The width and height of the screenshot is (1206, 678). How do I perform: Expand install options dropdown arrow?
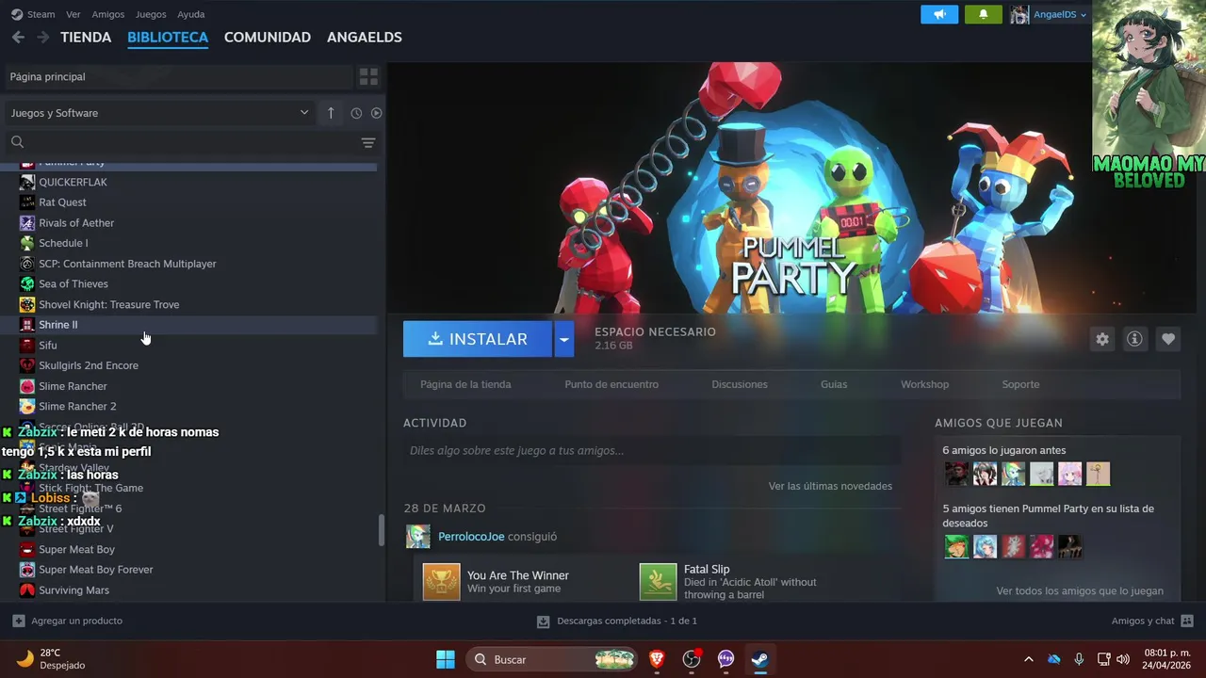pos(563,339)
